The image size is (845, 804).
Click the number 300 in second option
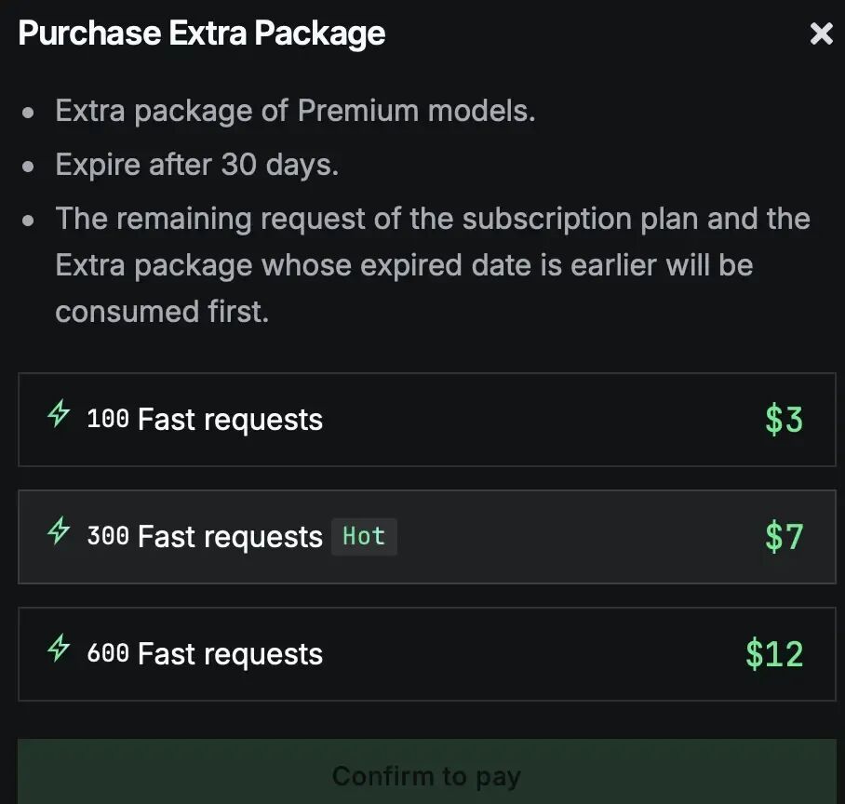coord(108,536)
